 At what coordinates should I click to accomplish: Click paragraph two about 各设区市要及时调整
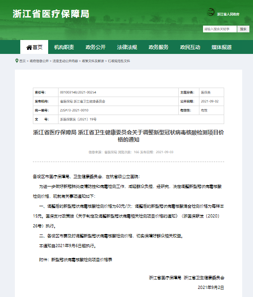click(111, 236)
